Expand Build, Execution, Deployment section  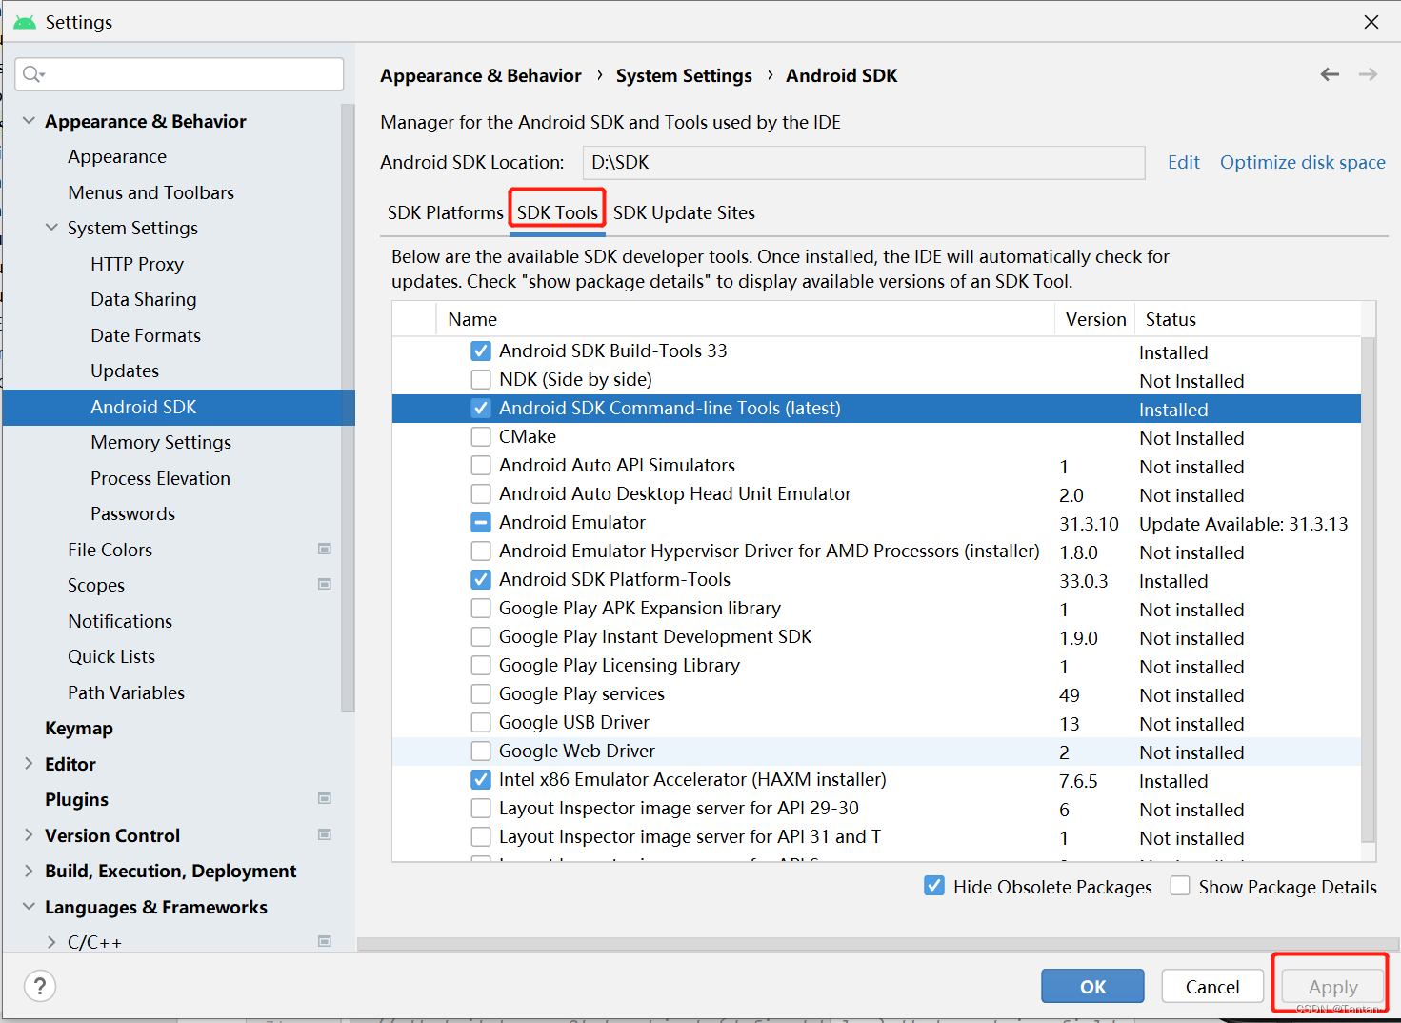pyautogui.click(x=29, y=871)
